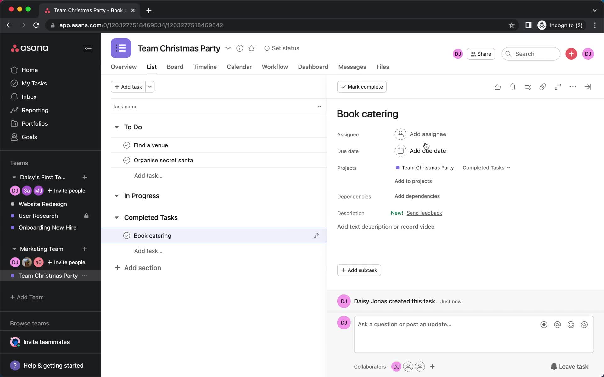The height and width of the screenshot is (377, 604).
Task: Toggle completion of Organise secret santa
Action: coord(126,160)
